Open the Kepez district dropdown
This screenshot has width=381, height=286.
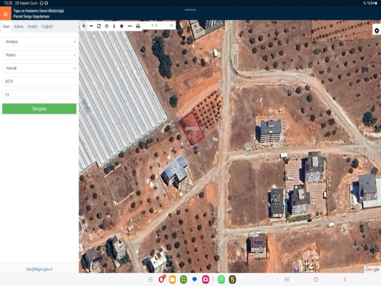click(x=39, y=55)
